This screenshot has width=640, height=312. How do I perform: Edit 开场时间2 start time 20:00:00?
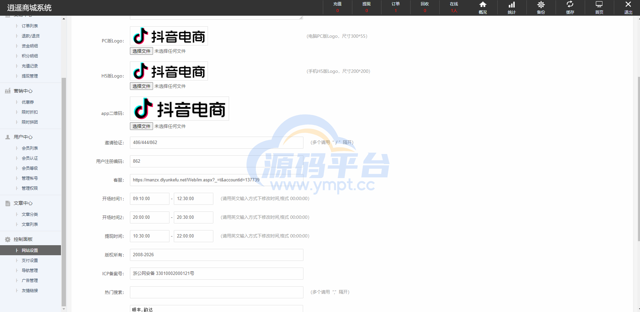click(x=150, y=217)
